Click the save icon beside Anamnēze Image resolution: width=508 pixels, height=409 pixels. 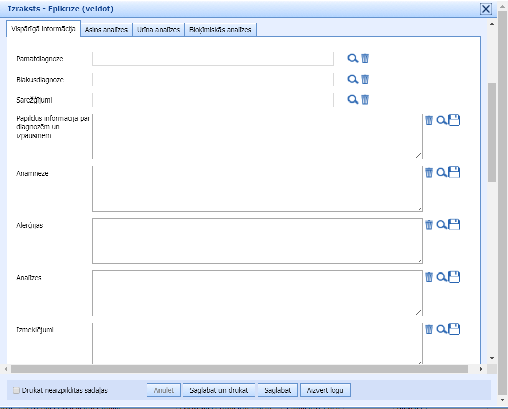pos(454,173)
